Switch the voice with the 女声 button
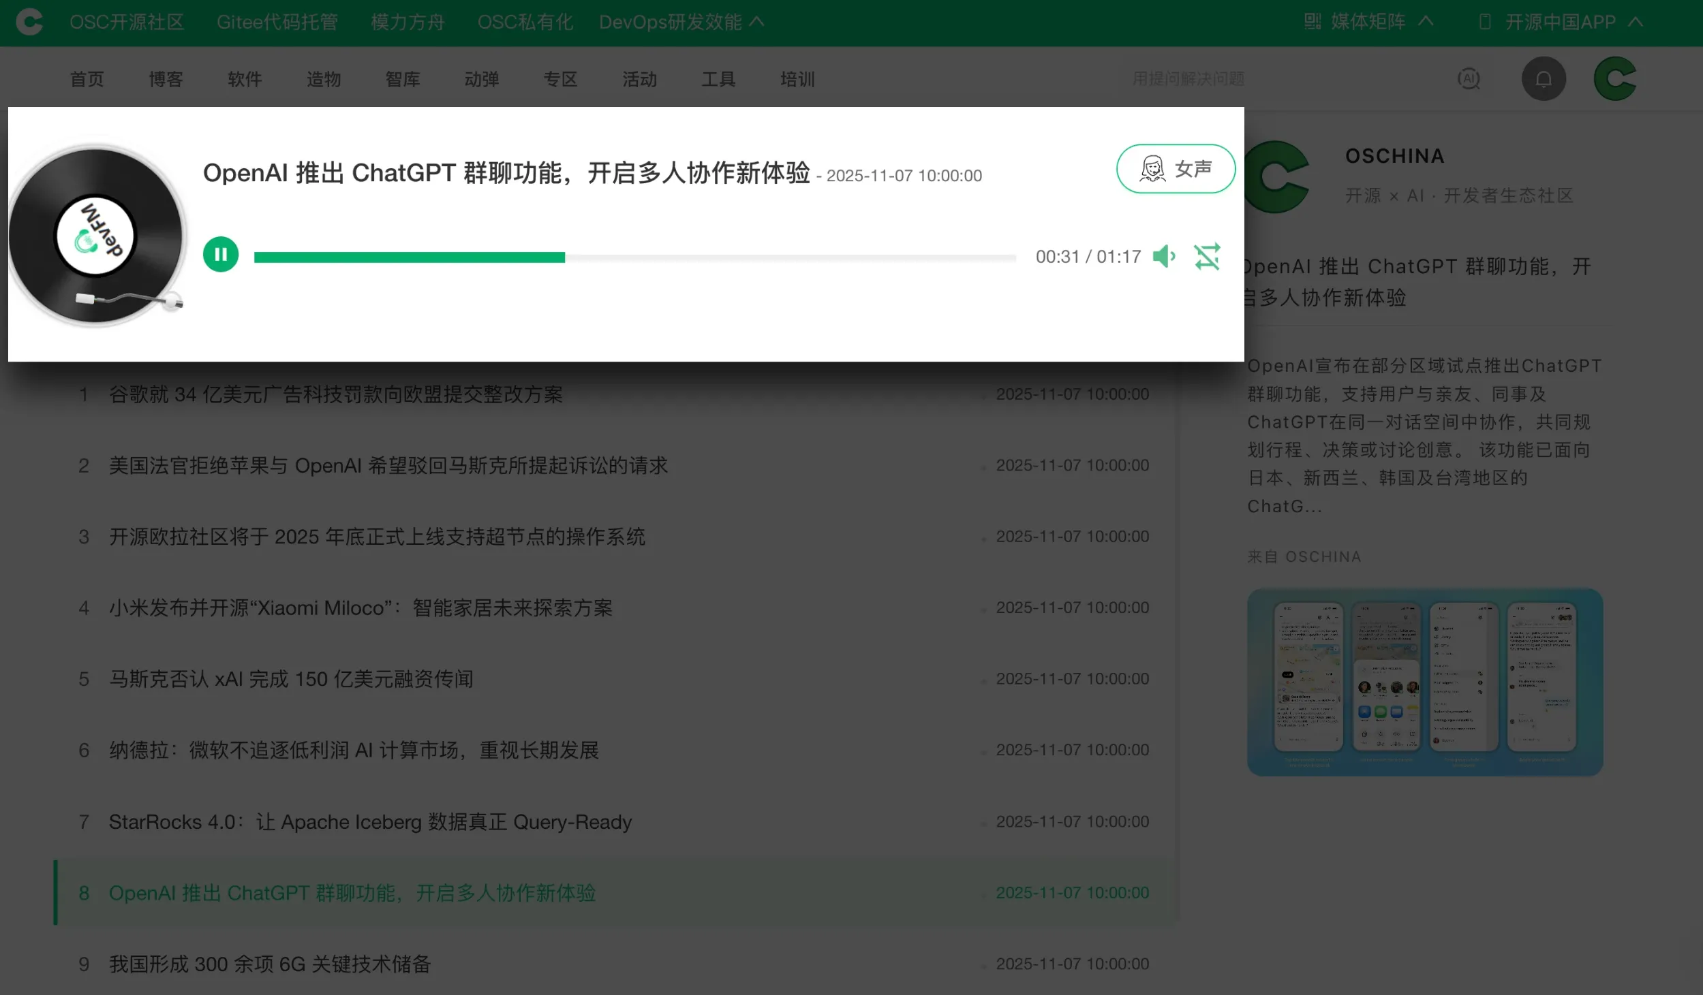1703x995 pixels. [1176, 168]
